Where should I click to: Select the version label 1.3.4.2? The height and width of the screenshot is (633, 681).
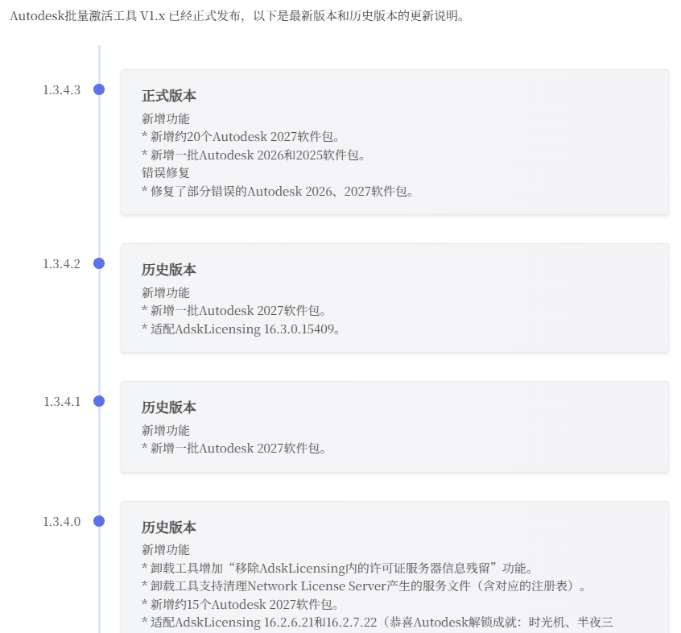point(62,263)
